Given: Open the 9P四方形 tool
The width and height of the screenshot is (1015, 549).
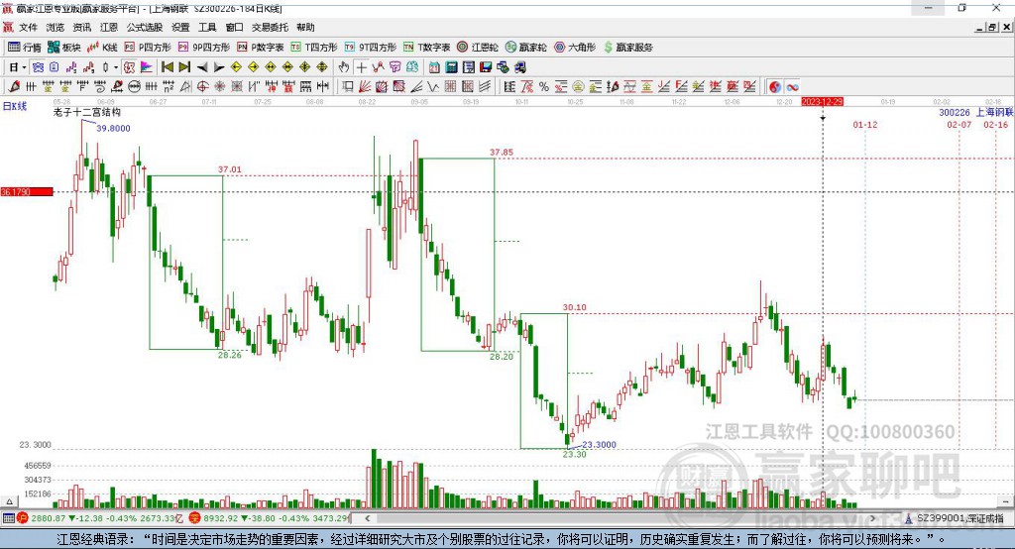Looking at the screenshot, I should 203,48.
